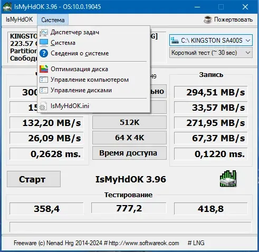
Task: Click the 271,95 MB/s write value
Action: [x=210, y=123]
